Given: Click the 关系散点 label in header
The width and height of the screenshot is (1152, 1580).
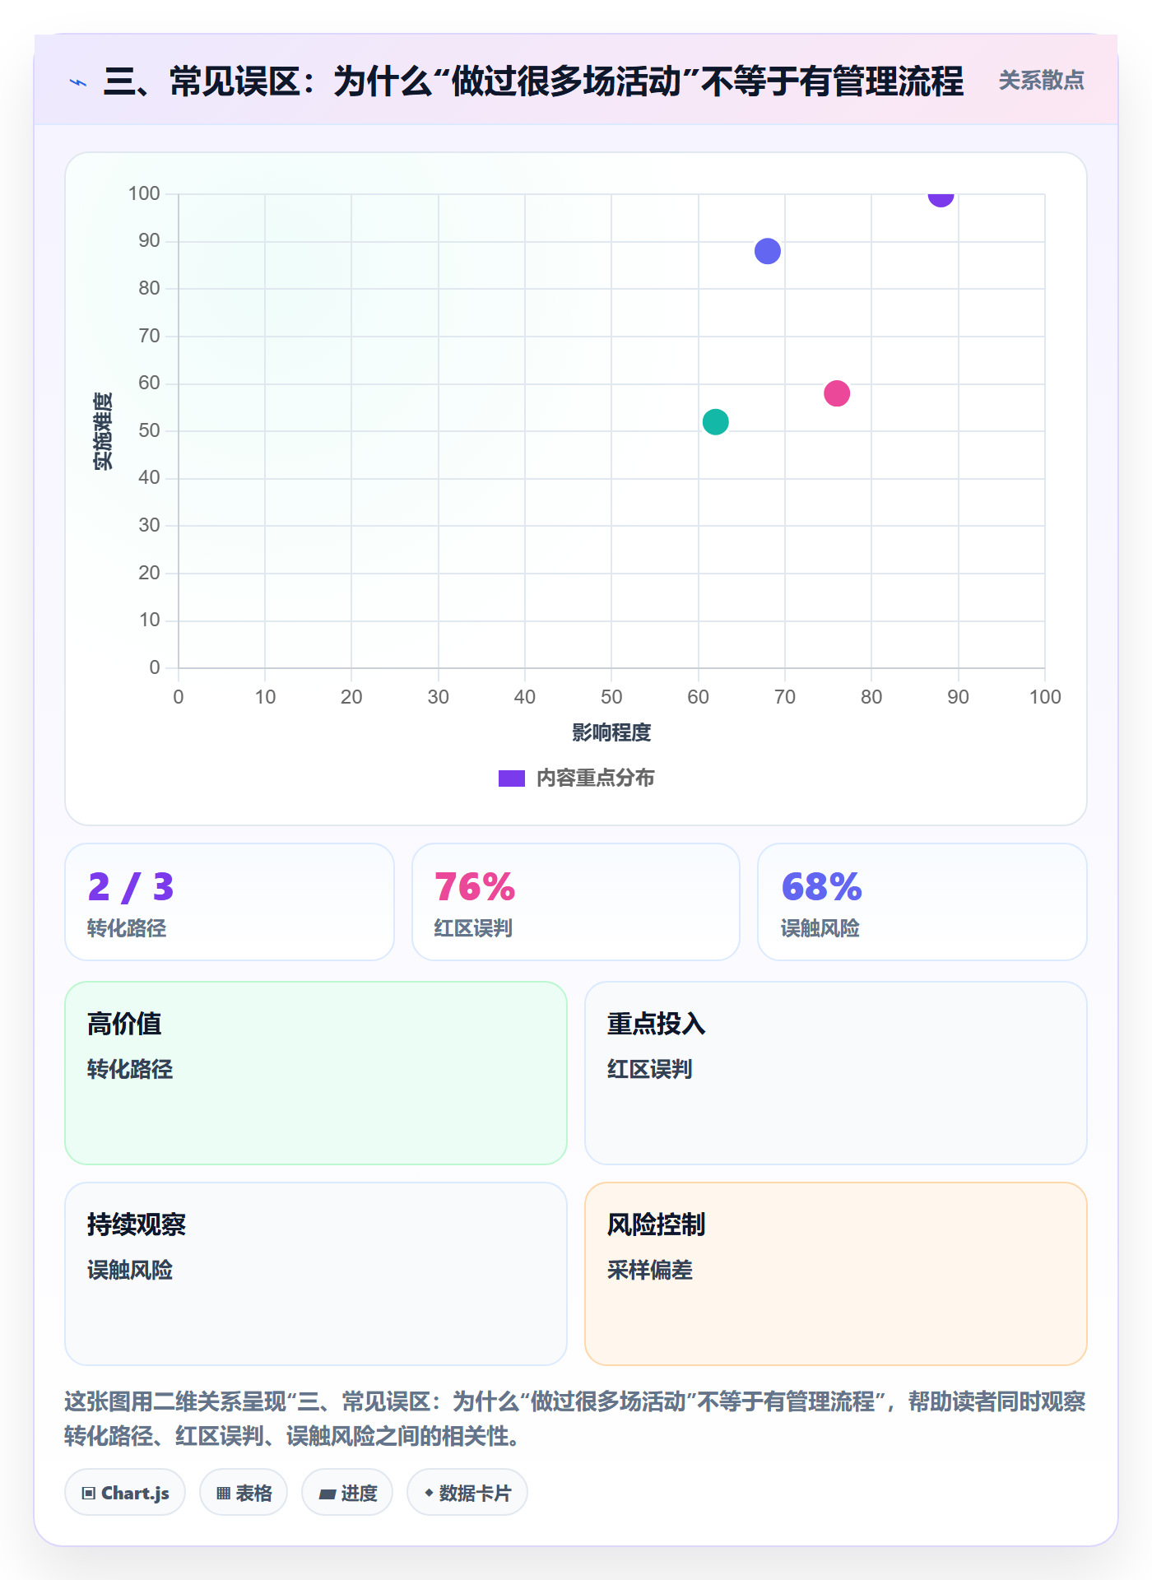Looking at the screenshot, I should pos(1041,81).
